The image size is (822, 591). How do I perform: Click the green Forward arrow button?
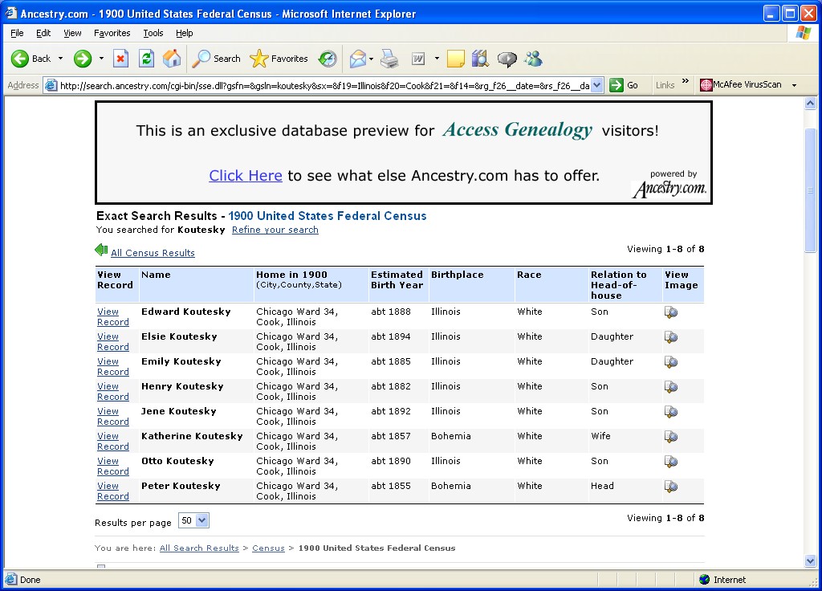[83, 58]
